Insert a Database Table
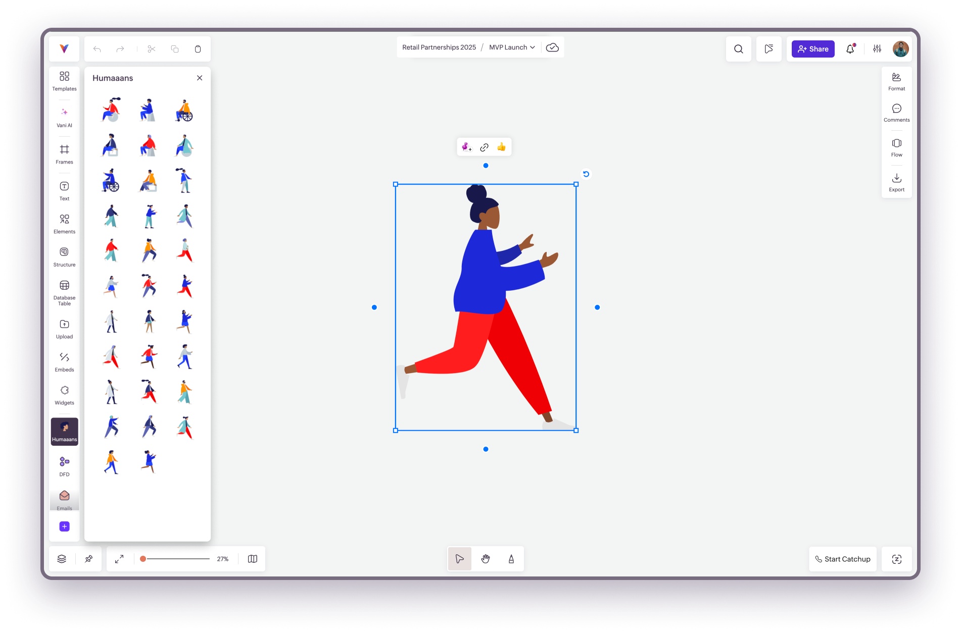 (x=64, y=293)
